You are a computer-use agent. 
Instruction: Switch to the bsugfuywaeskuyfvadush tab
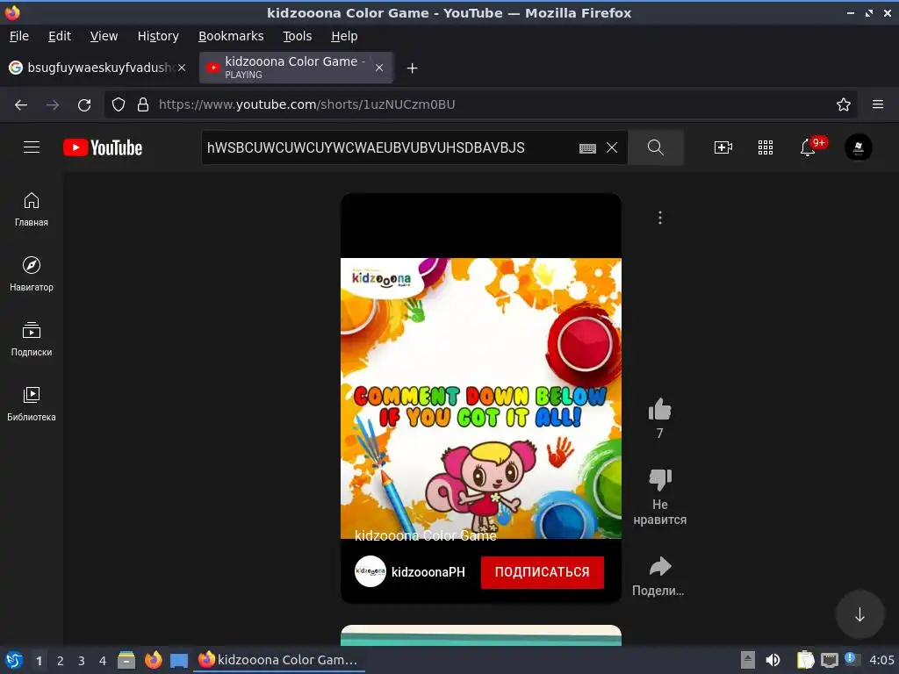[97, 68]
